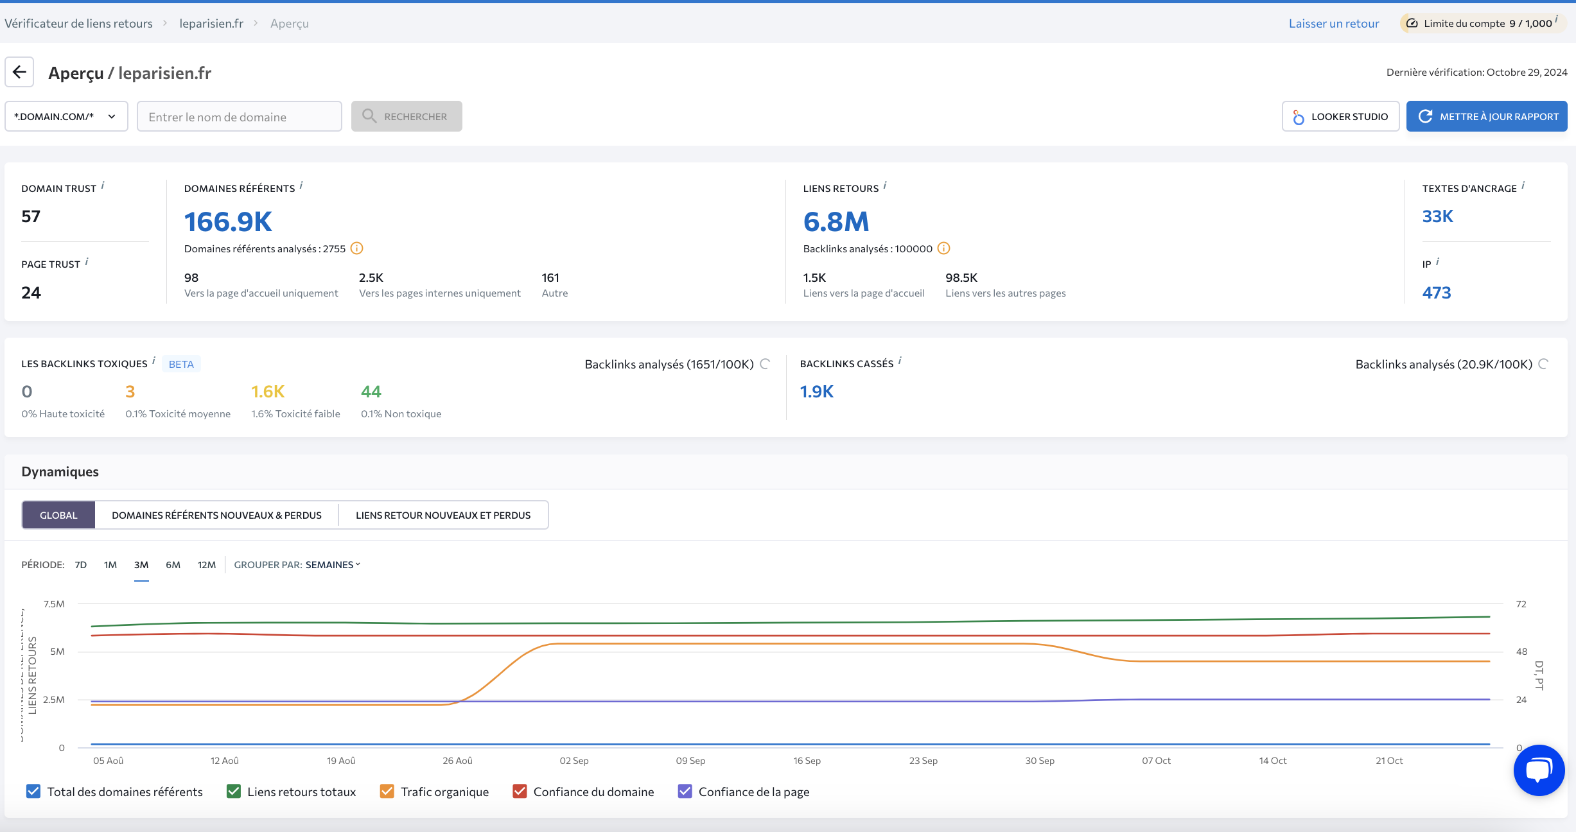Toggle Total des domaines référents checkbox

[x=33, y=791]
